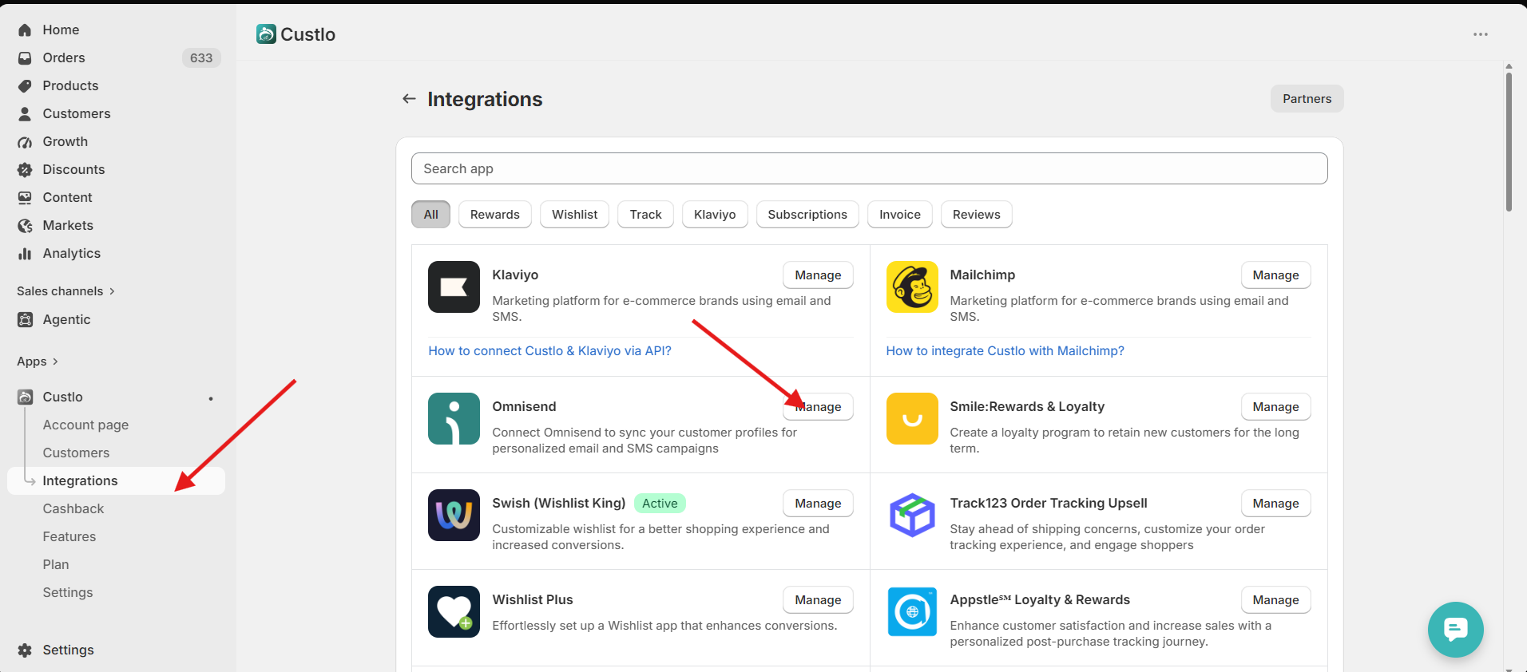
Task: Select the All filter tab
Action: pyautogui.click(x=431, y=214)
